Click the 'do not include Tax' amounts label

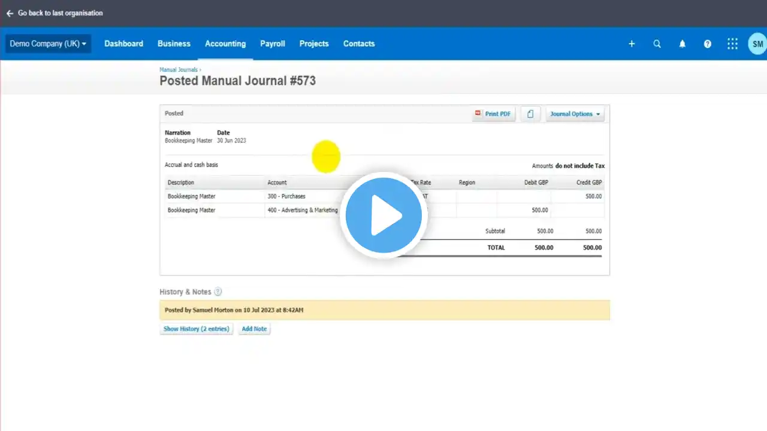(x=579, y=166)
